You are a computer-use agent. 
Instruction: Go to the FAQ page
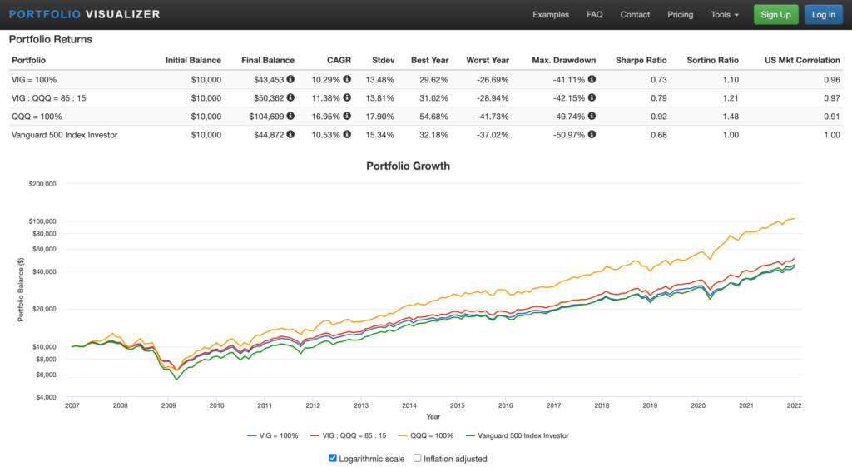pyautogui.click(x=594, y=15)
